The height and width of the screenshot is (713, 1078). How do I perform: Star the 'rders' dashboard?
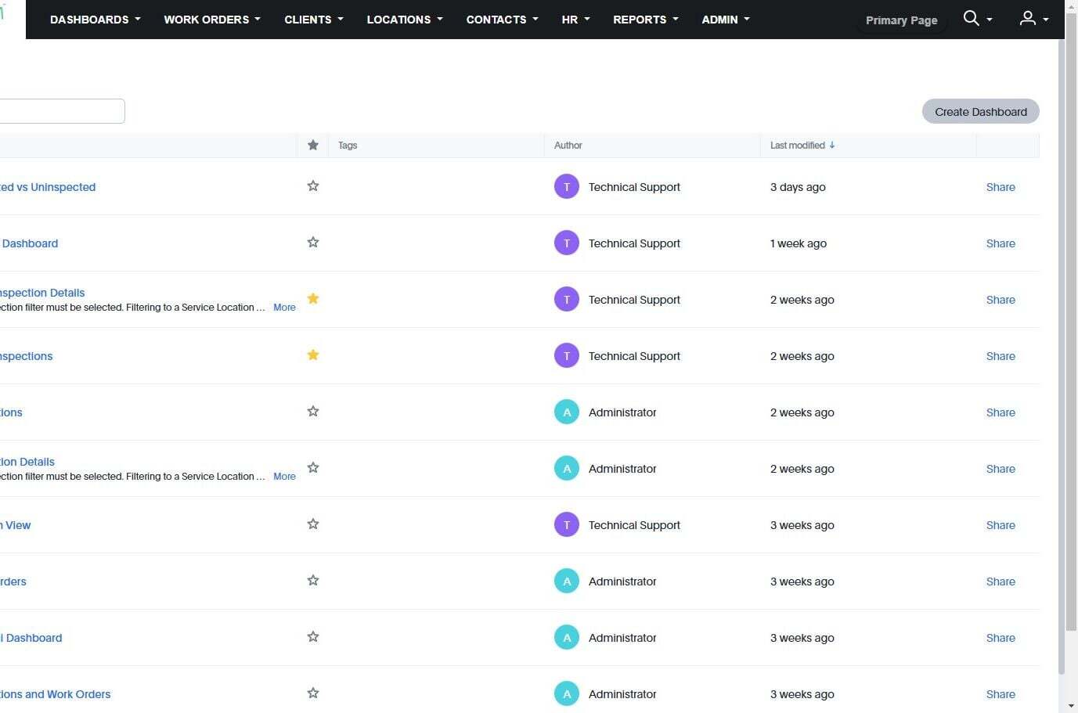coord(313,580)
